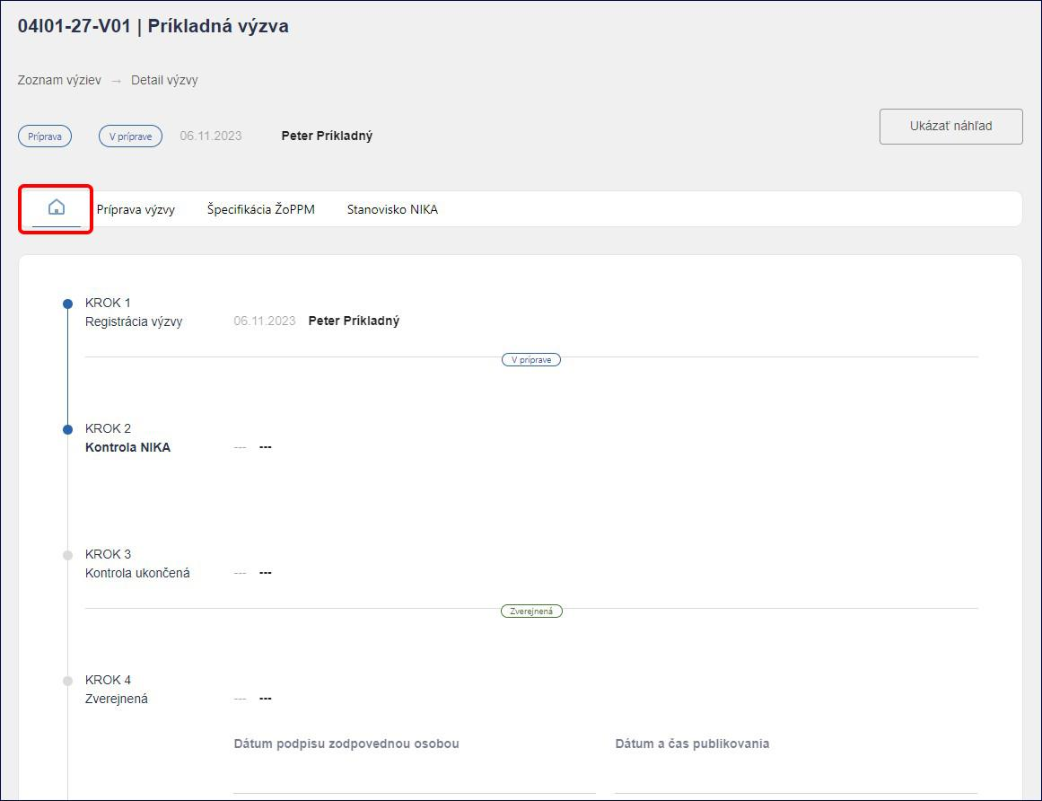Click the Kontrola NIKA step label
1042x801 pixels.
pos(127,447)
